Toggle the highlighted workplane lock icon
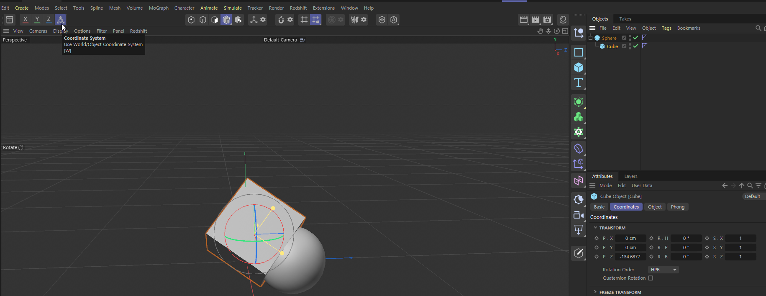Image resolution: width=766 pixels, height=296 pixels. (x=316, y=20)
